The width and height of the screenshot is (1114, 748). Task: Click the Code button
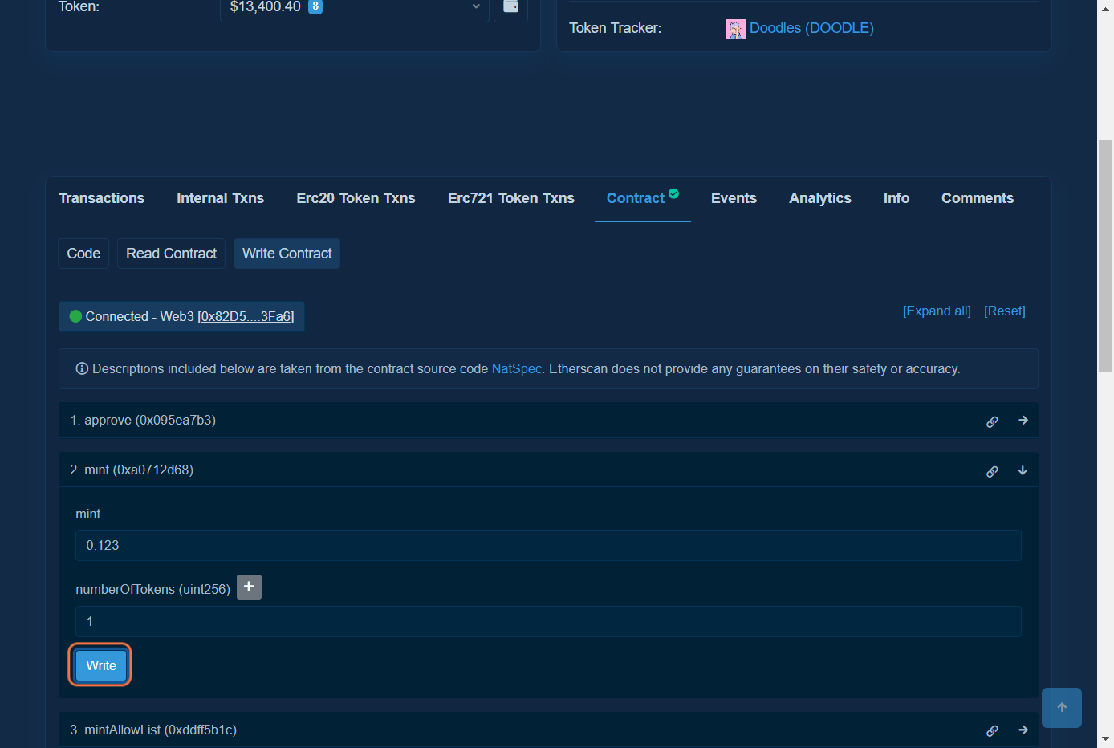click(x=83, y=254)
